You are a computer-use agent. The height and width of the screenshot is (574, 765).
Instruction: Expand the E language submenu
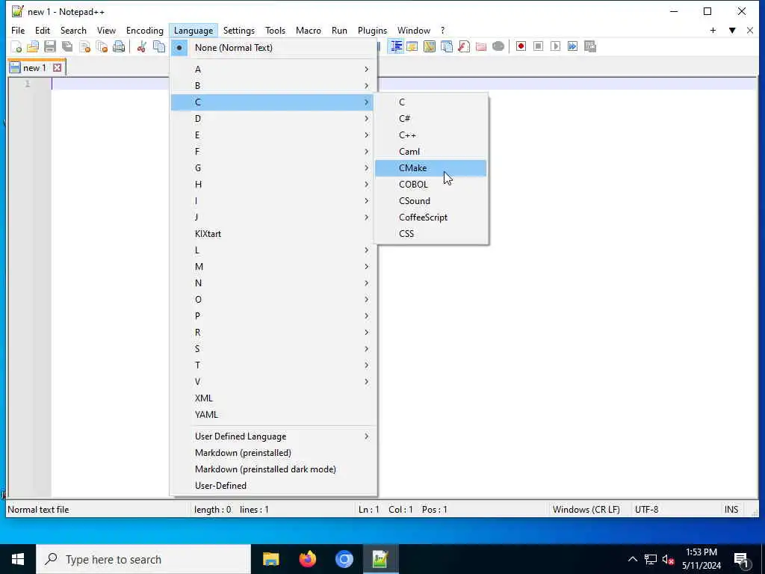pos(273,135)
